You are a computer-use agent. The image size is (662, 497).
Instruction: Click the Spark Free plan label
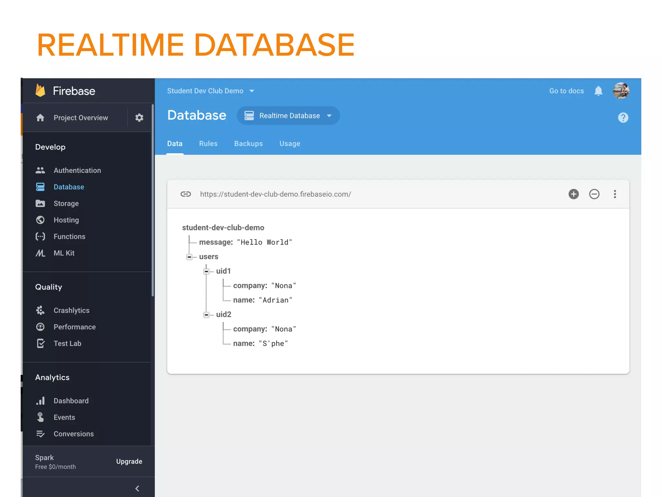[x=55, y=462]
